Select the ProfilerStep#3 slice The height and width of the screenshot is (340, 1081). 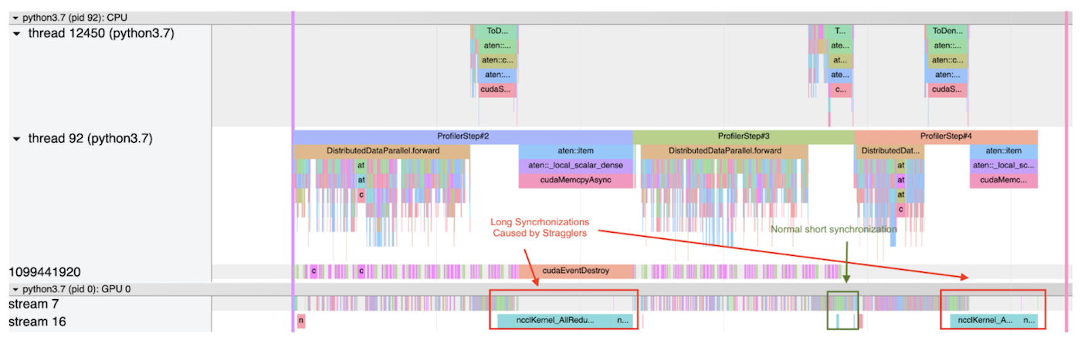pyautogui.click(x=743, y=136)
